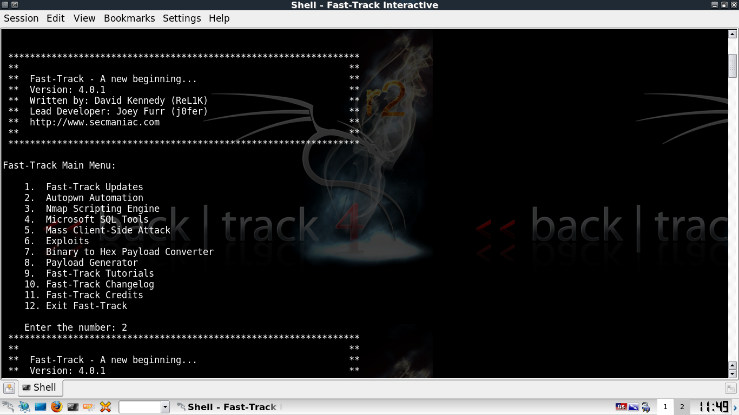The width and height of the screenshot is (739, 415).
Task: Switch to virtual desktop 1
Action: (x=665, y=407)
